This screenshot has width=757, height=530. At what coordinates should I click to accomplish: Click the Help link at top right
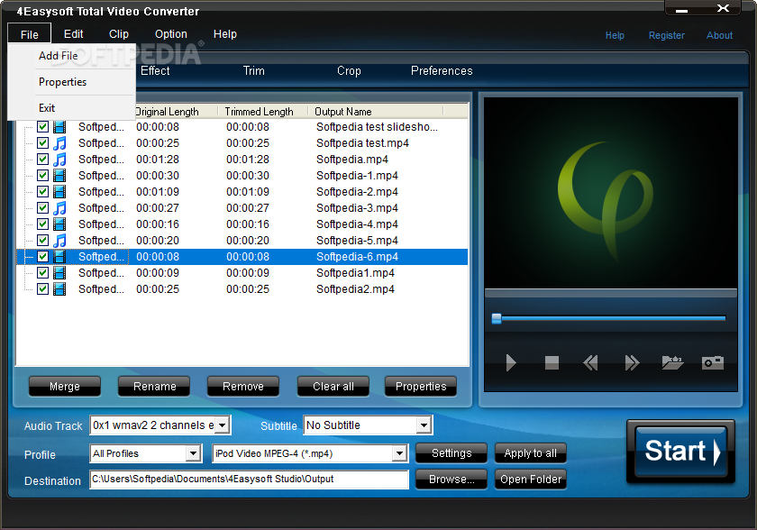pos(615,35)
